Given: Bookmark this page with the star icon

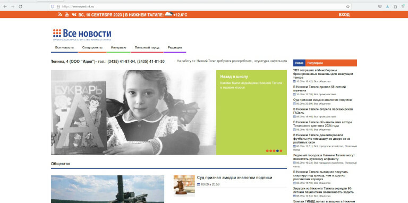Looking at the screenshot, I should pyautogui.click(x=347, y=6).
